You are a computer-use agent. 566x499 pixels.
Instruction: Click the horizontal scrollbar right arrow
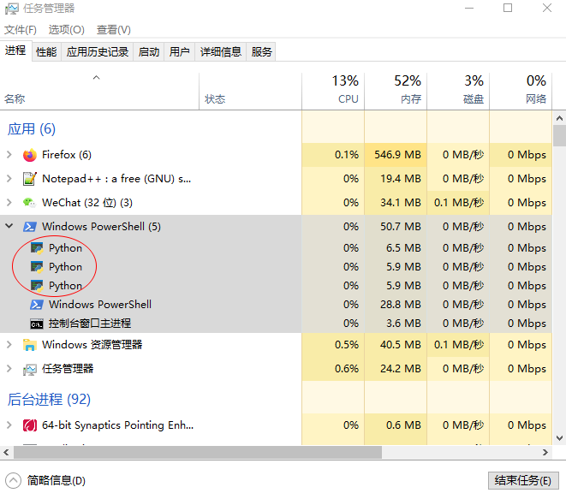pos(545,453)
